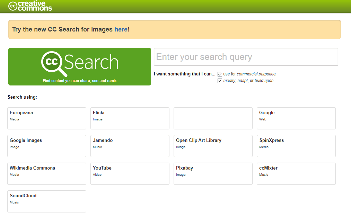Search using Google Images
Viewport: 351px width, 218px height.
(46, 146)
